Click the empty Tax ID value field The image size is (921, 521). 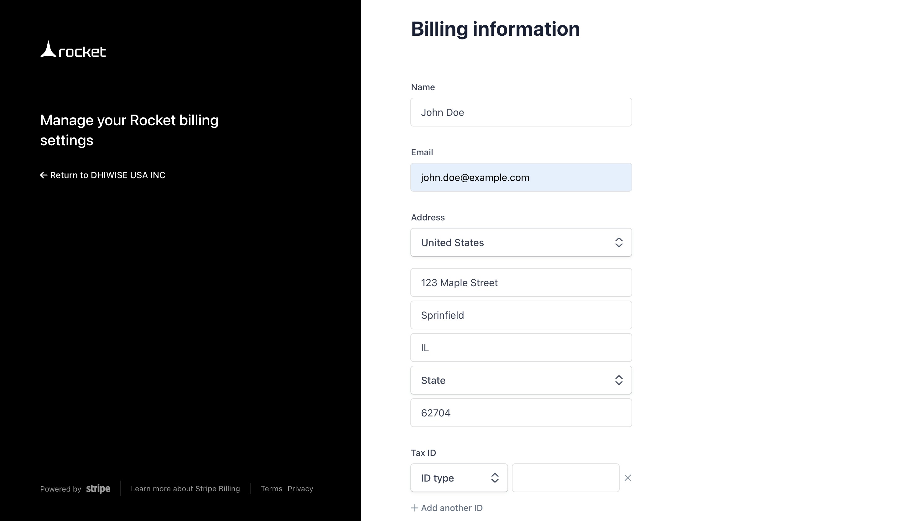(565, 478)
